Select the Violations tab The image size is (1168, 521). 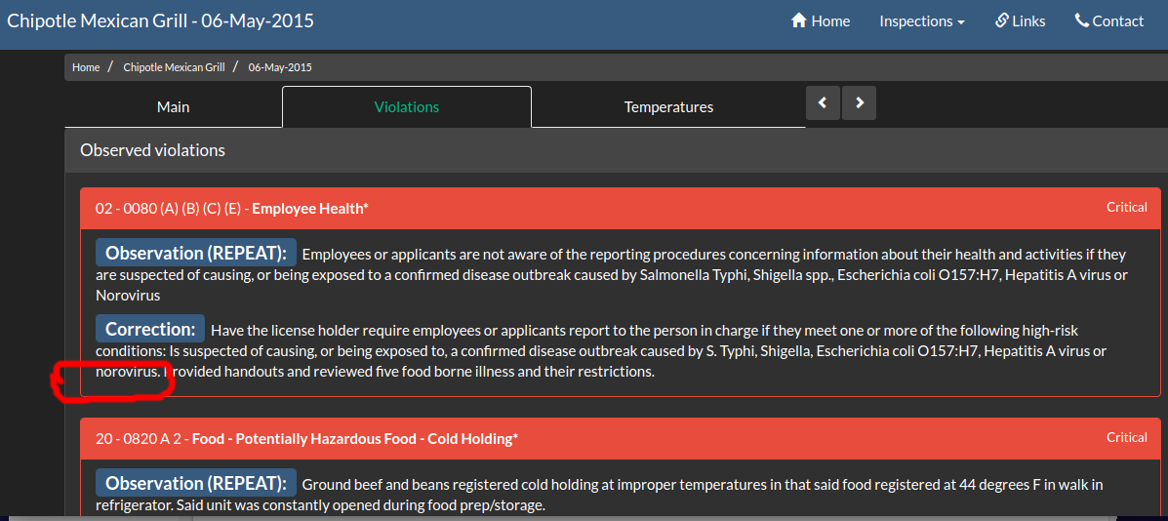407,107
